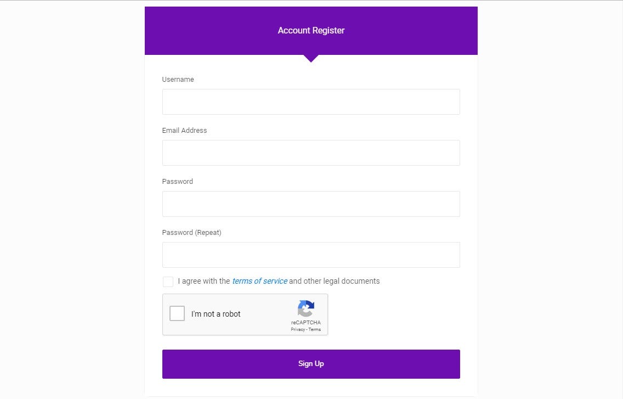
Task: Click the purple arrow under the header
Action: [311, 57]
